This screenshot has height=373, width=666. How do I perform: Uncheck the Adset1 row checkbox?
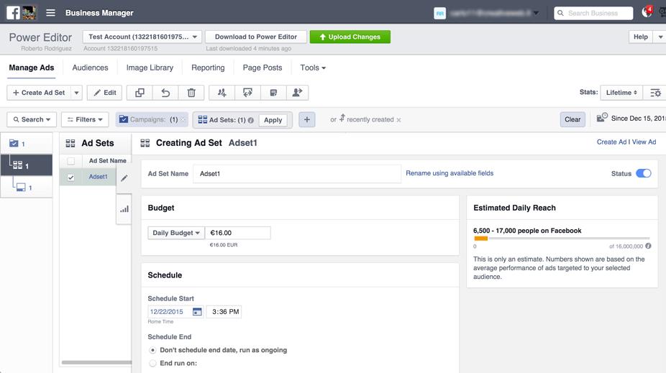point(71,178)
